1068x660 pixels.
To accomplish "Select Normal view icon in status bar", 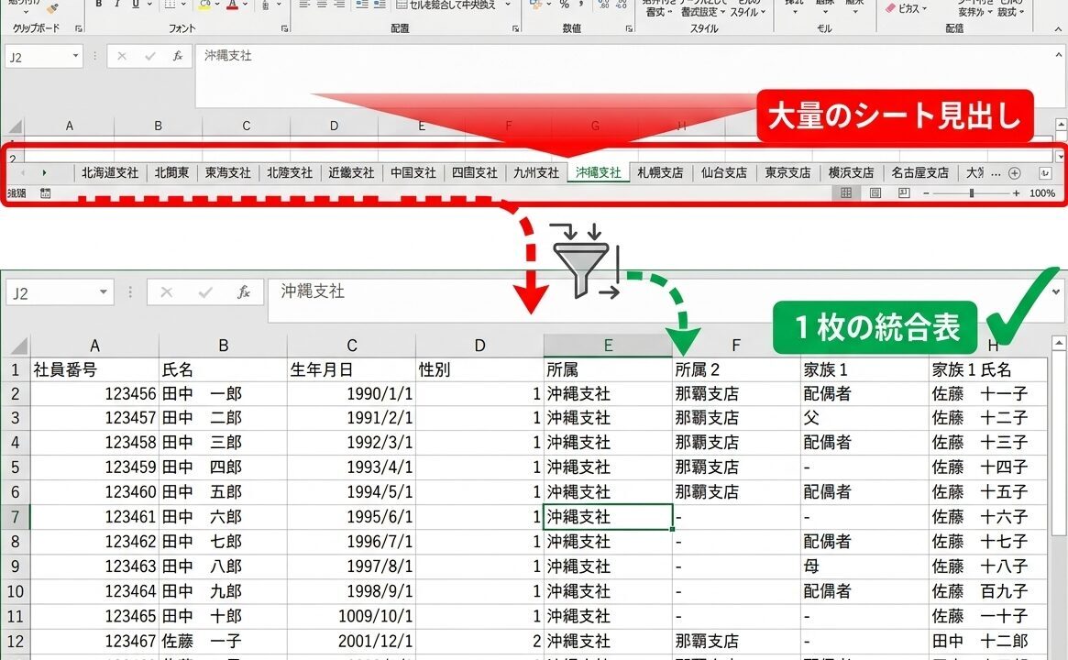I will pyautogui.click(x=846, y=193).
